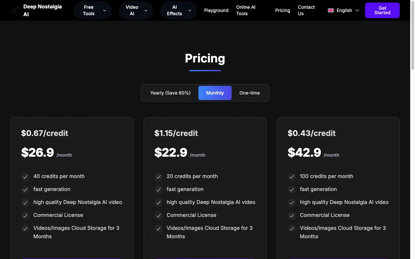Click Cloud Storage checkmark in $22.9 plan
The height and width of the screenshot is (259, 415).
coord(159,228)
